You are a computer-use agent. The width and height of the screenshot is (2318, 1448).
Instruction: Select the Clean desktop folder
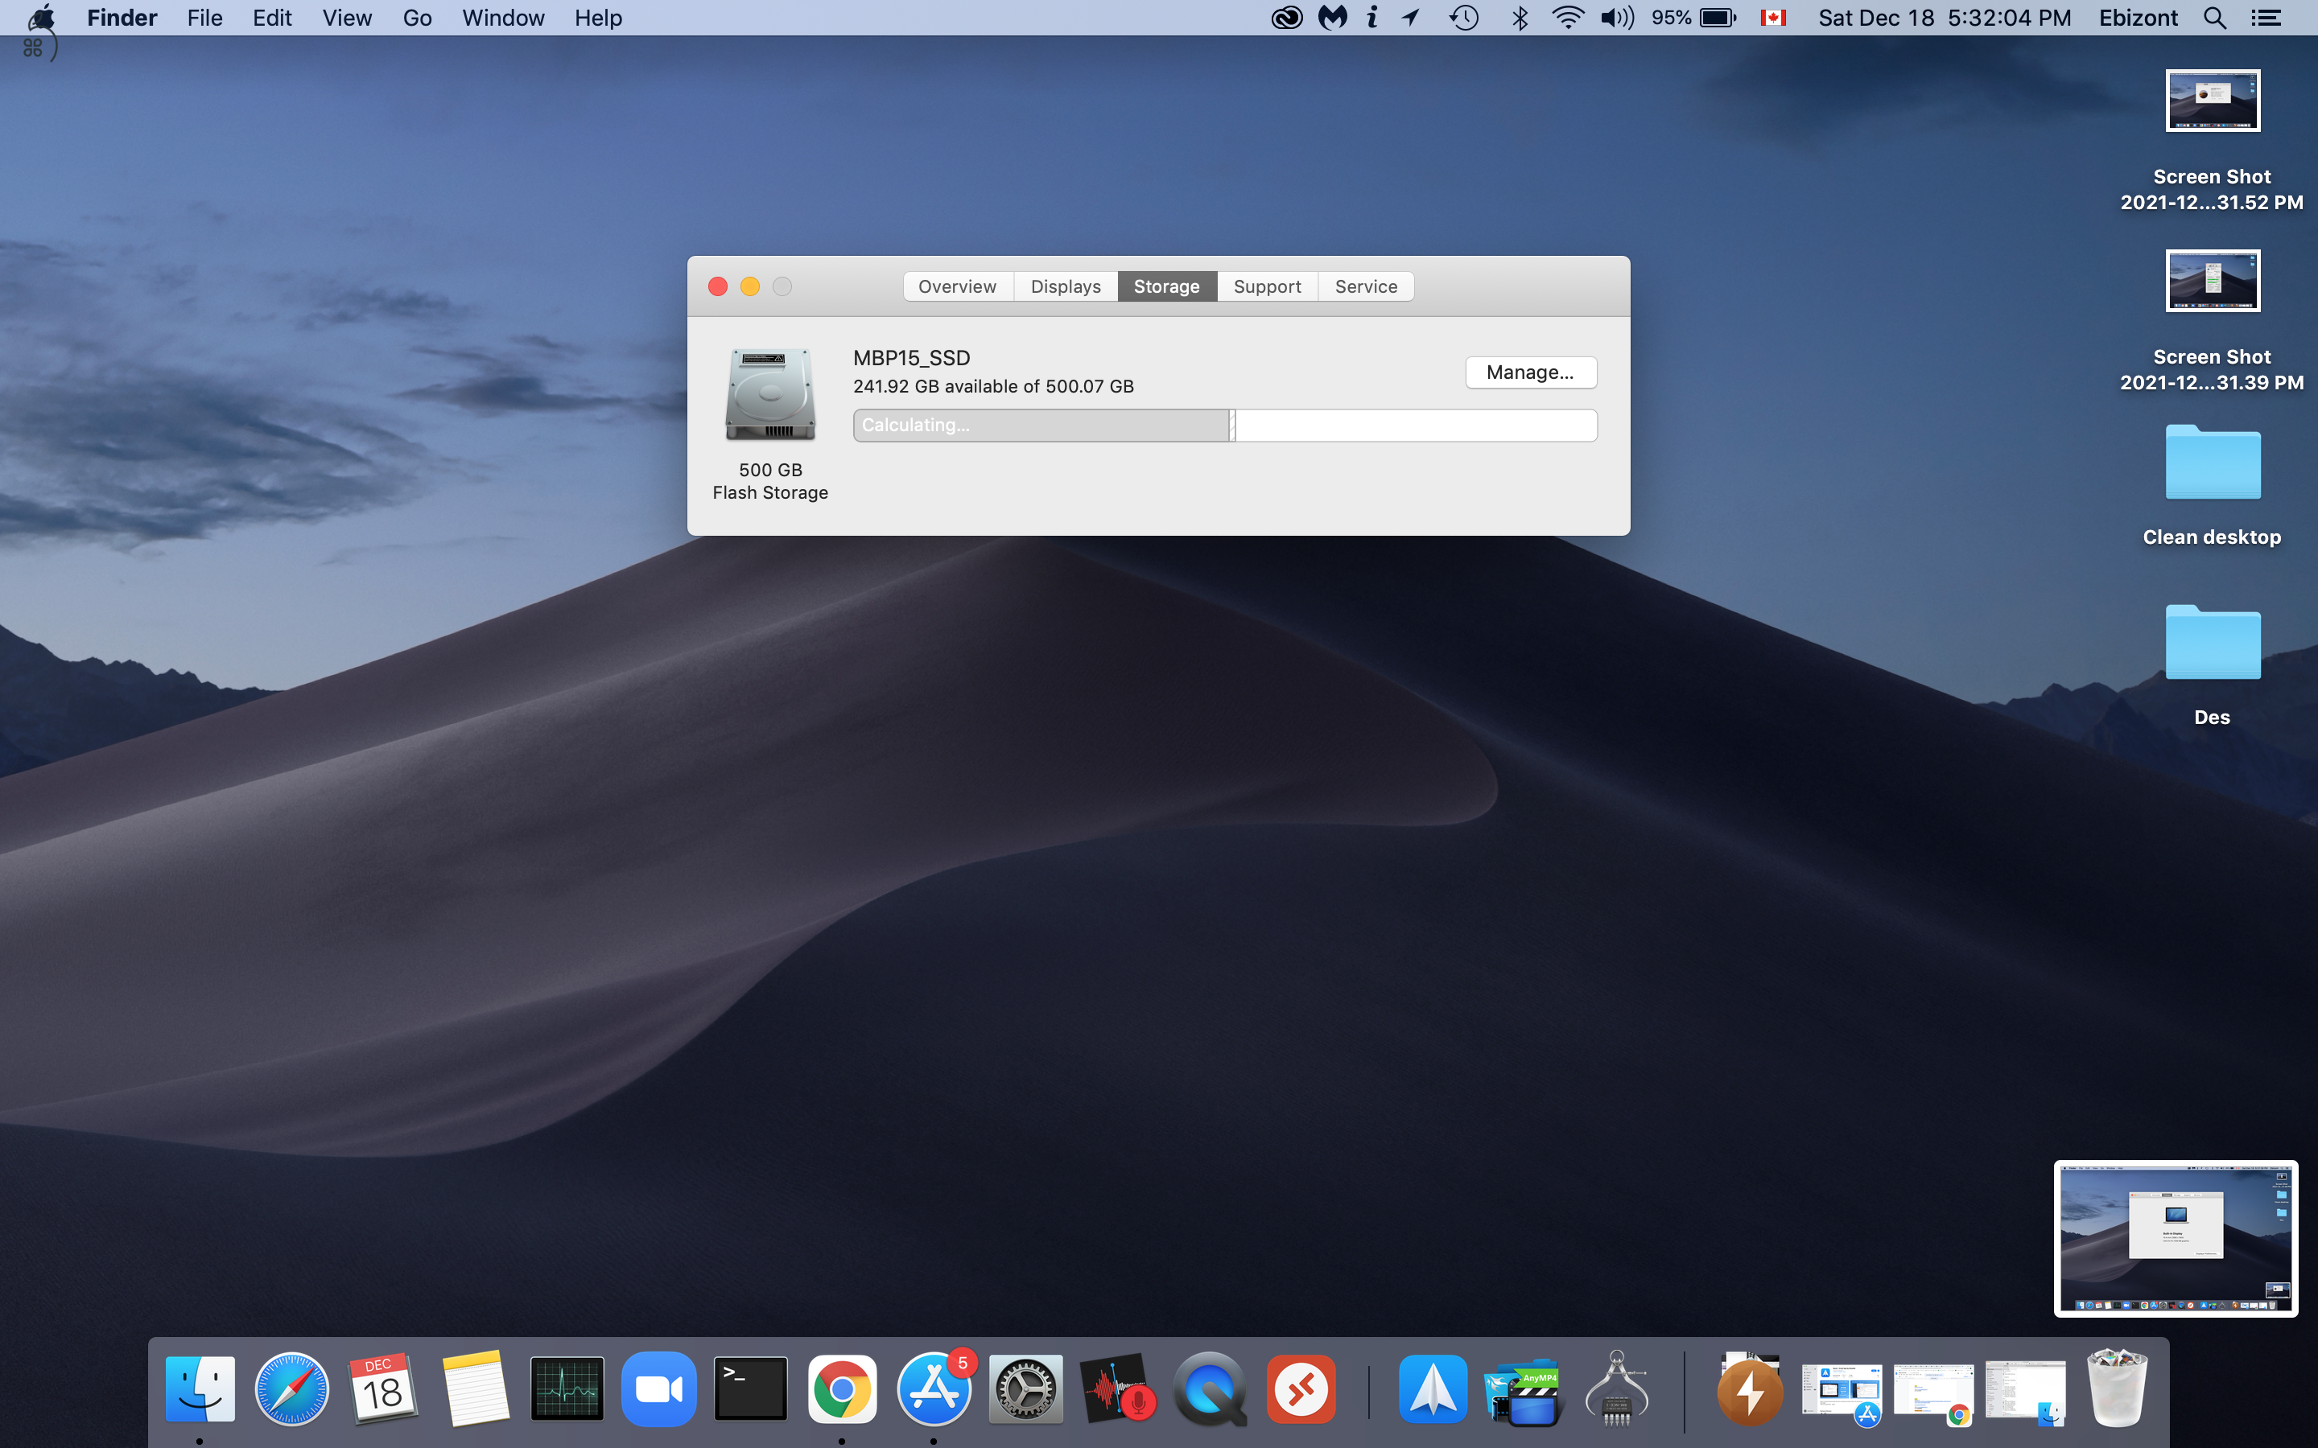coord(2212,486)
